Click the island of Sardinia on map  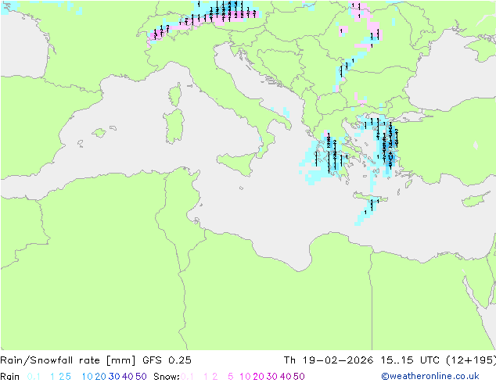(174, 127)
